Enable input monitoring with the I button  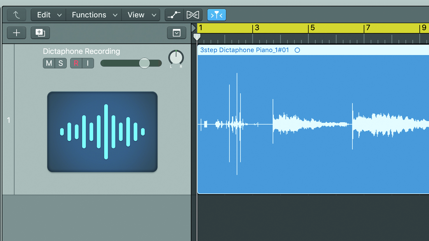88,63
